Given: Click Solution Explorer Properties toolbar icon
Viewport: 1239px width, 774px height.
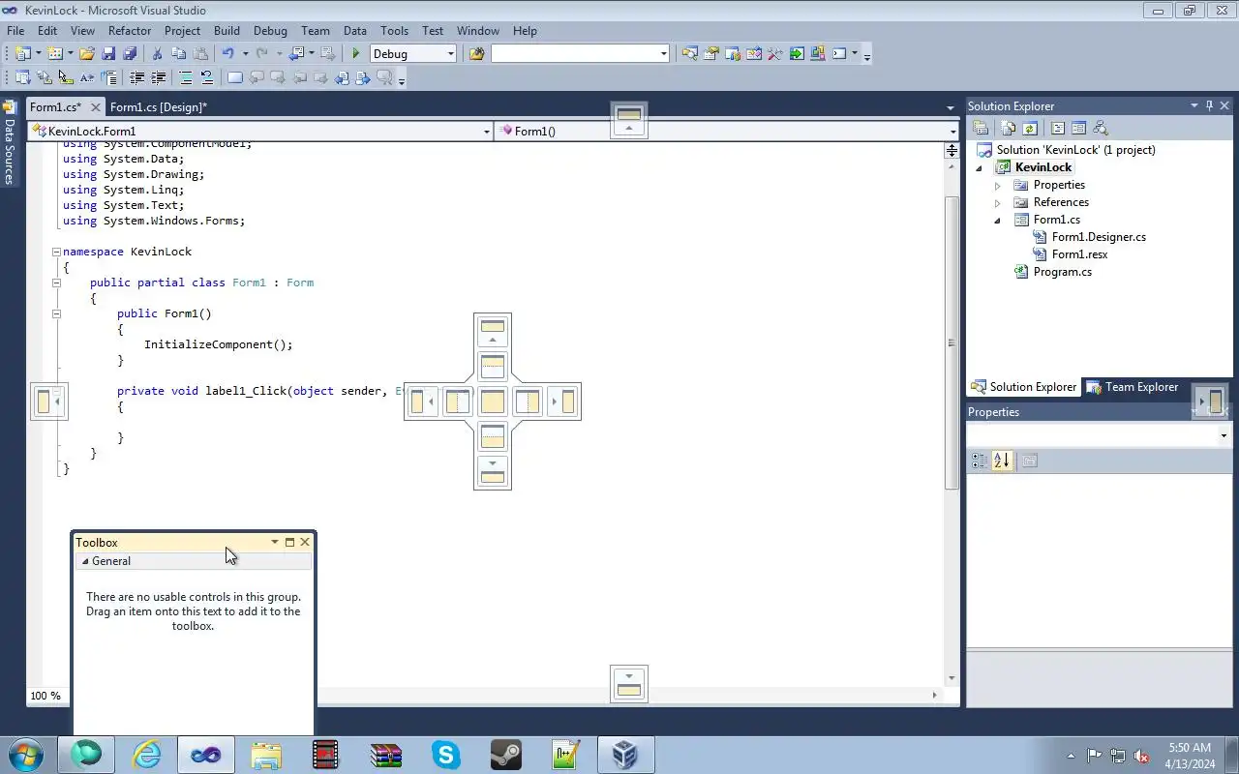Looking at the screenshot, I should 980,128.
